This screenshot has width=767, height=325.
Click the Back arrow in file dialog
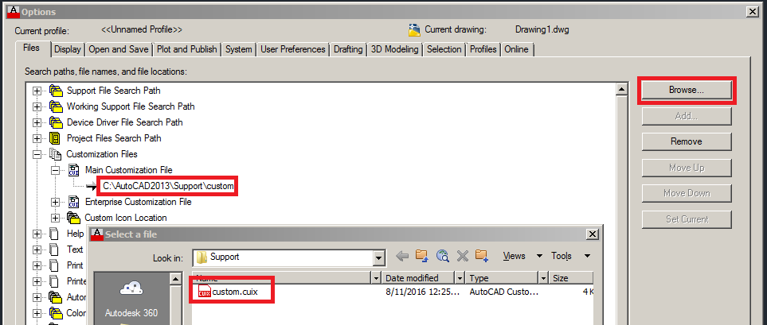[x=402, y=256]
